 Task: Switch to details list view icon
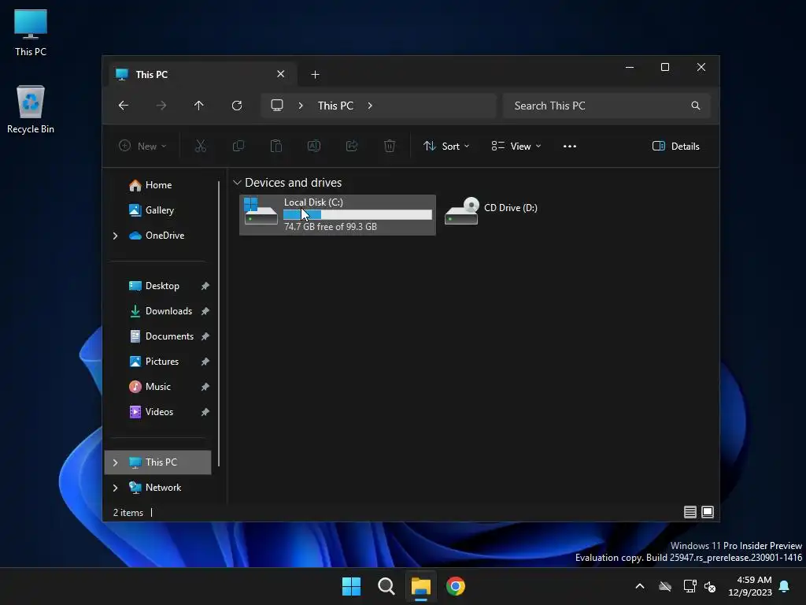pos(690,512)
